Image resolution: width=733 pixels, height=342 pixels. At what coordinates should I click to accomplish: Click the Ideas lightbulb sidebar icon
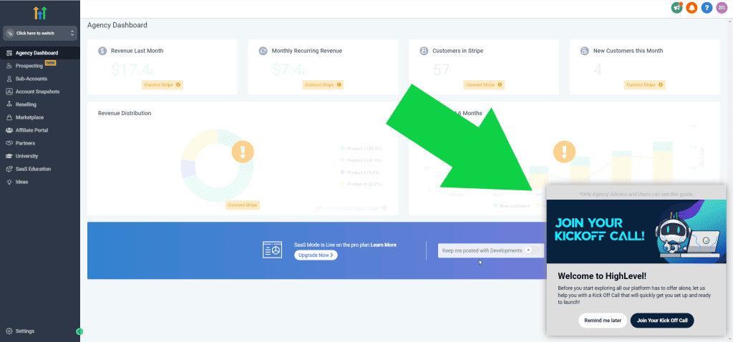pos(9,182)
